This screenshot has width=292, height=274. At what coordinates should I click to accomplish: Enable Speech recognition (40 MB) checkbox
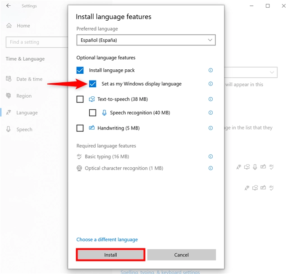click(92, 112)
